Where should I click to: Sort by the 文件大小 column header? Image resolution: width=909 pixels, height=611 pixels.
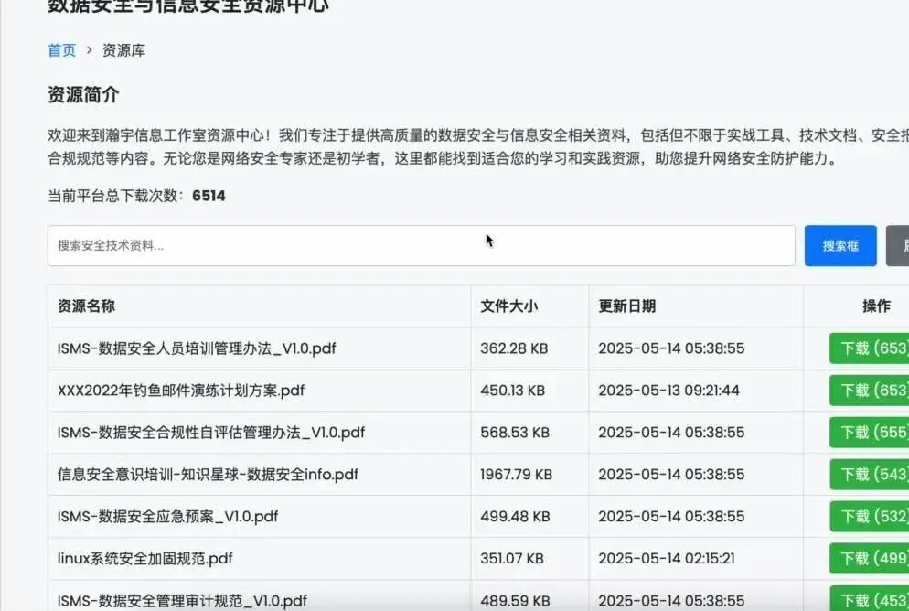508,306
